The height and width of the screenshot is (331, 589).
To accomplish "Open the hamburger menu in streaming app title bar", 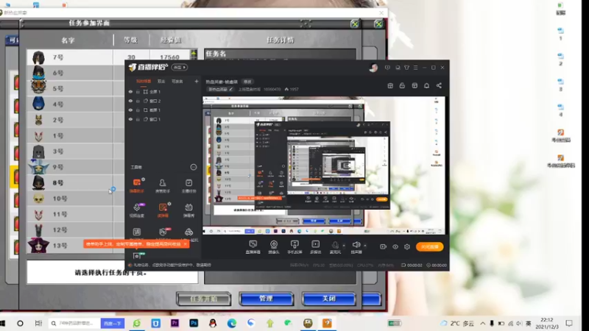I will [x=415, y=68].
